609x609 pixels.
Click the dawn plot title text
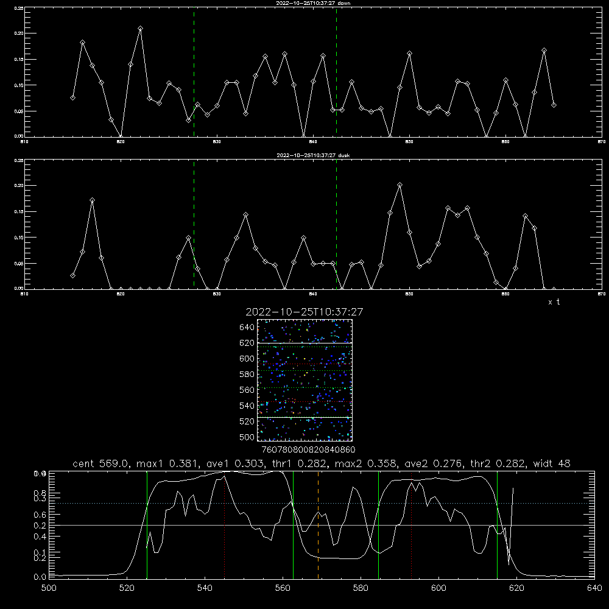pos(313,3)
